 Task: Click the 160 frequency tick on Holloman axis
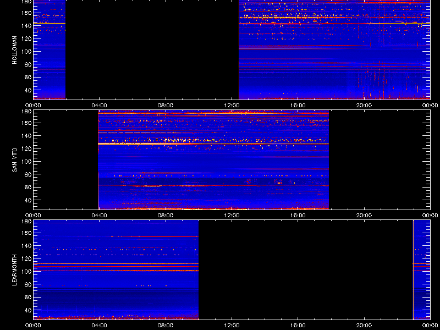[x=26, y=13]
